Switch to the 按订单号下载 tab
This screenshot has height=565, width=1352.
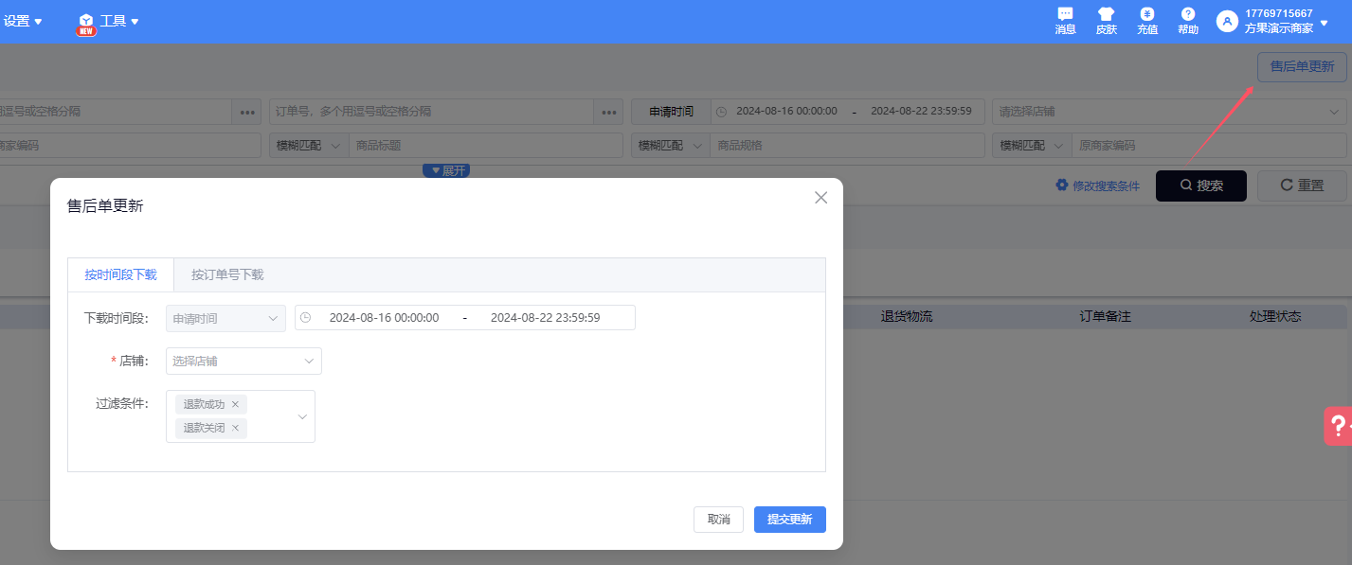pyautogui.click(x=227, y=274)
